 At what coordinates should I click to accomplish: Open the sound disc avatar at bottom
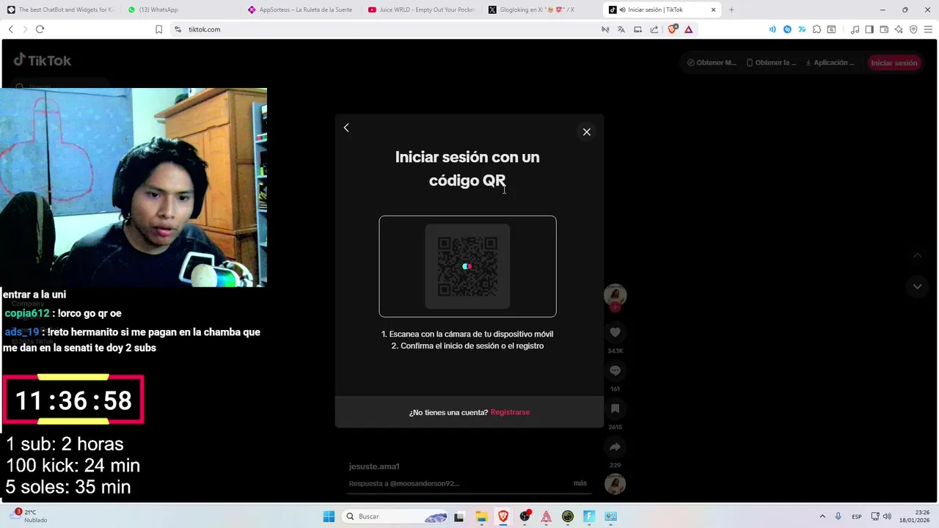pyautogui.click(x=615, y=484)
